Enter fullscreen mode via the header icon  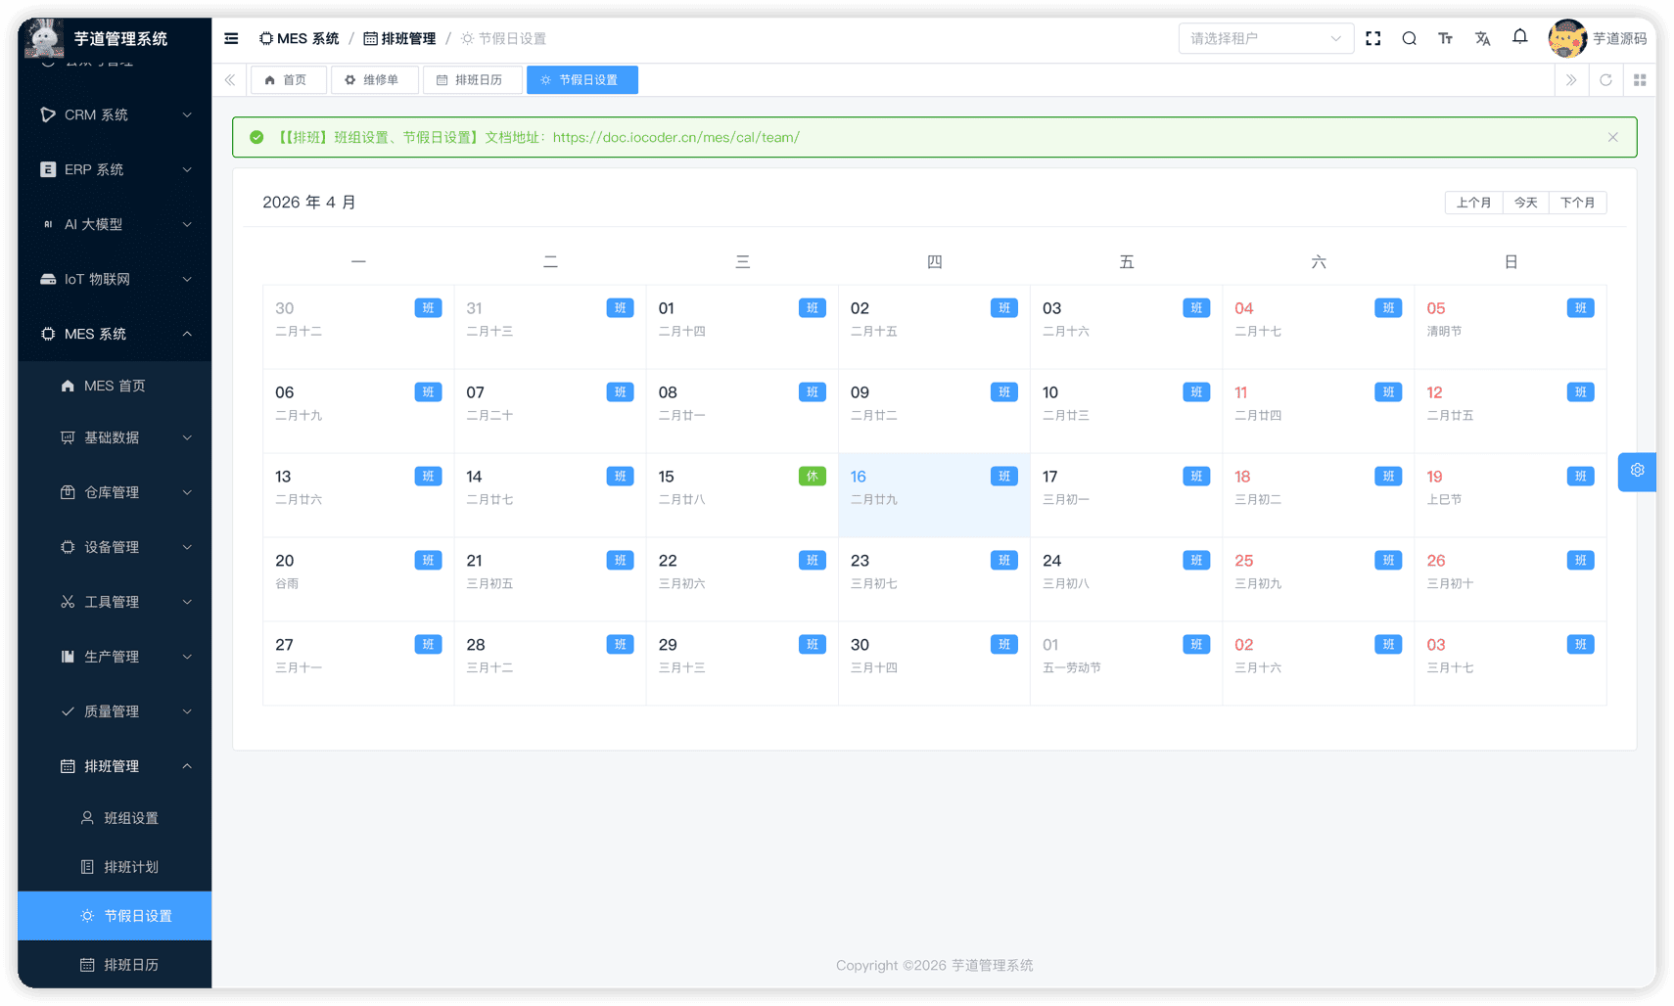pos(1372,38)
